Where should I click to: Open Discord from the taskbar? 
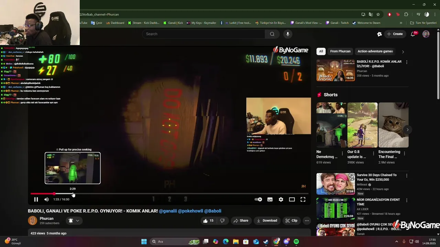coord(286,242)
